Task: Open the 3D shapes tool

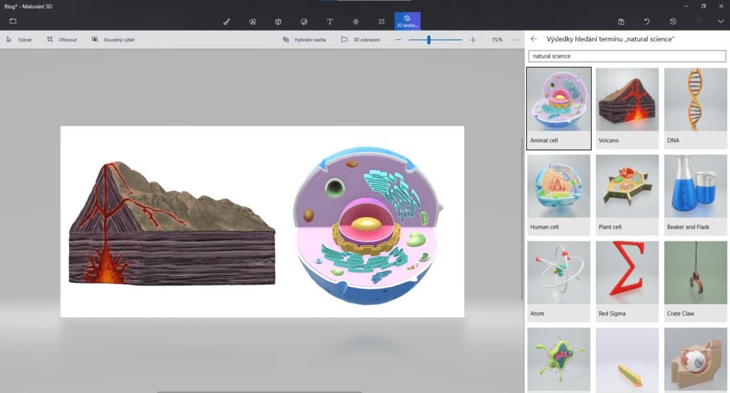Action: (x=278, y=21)
